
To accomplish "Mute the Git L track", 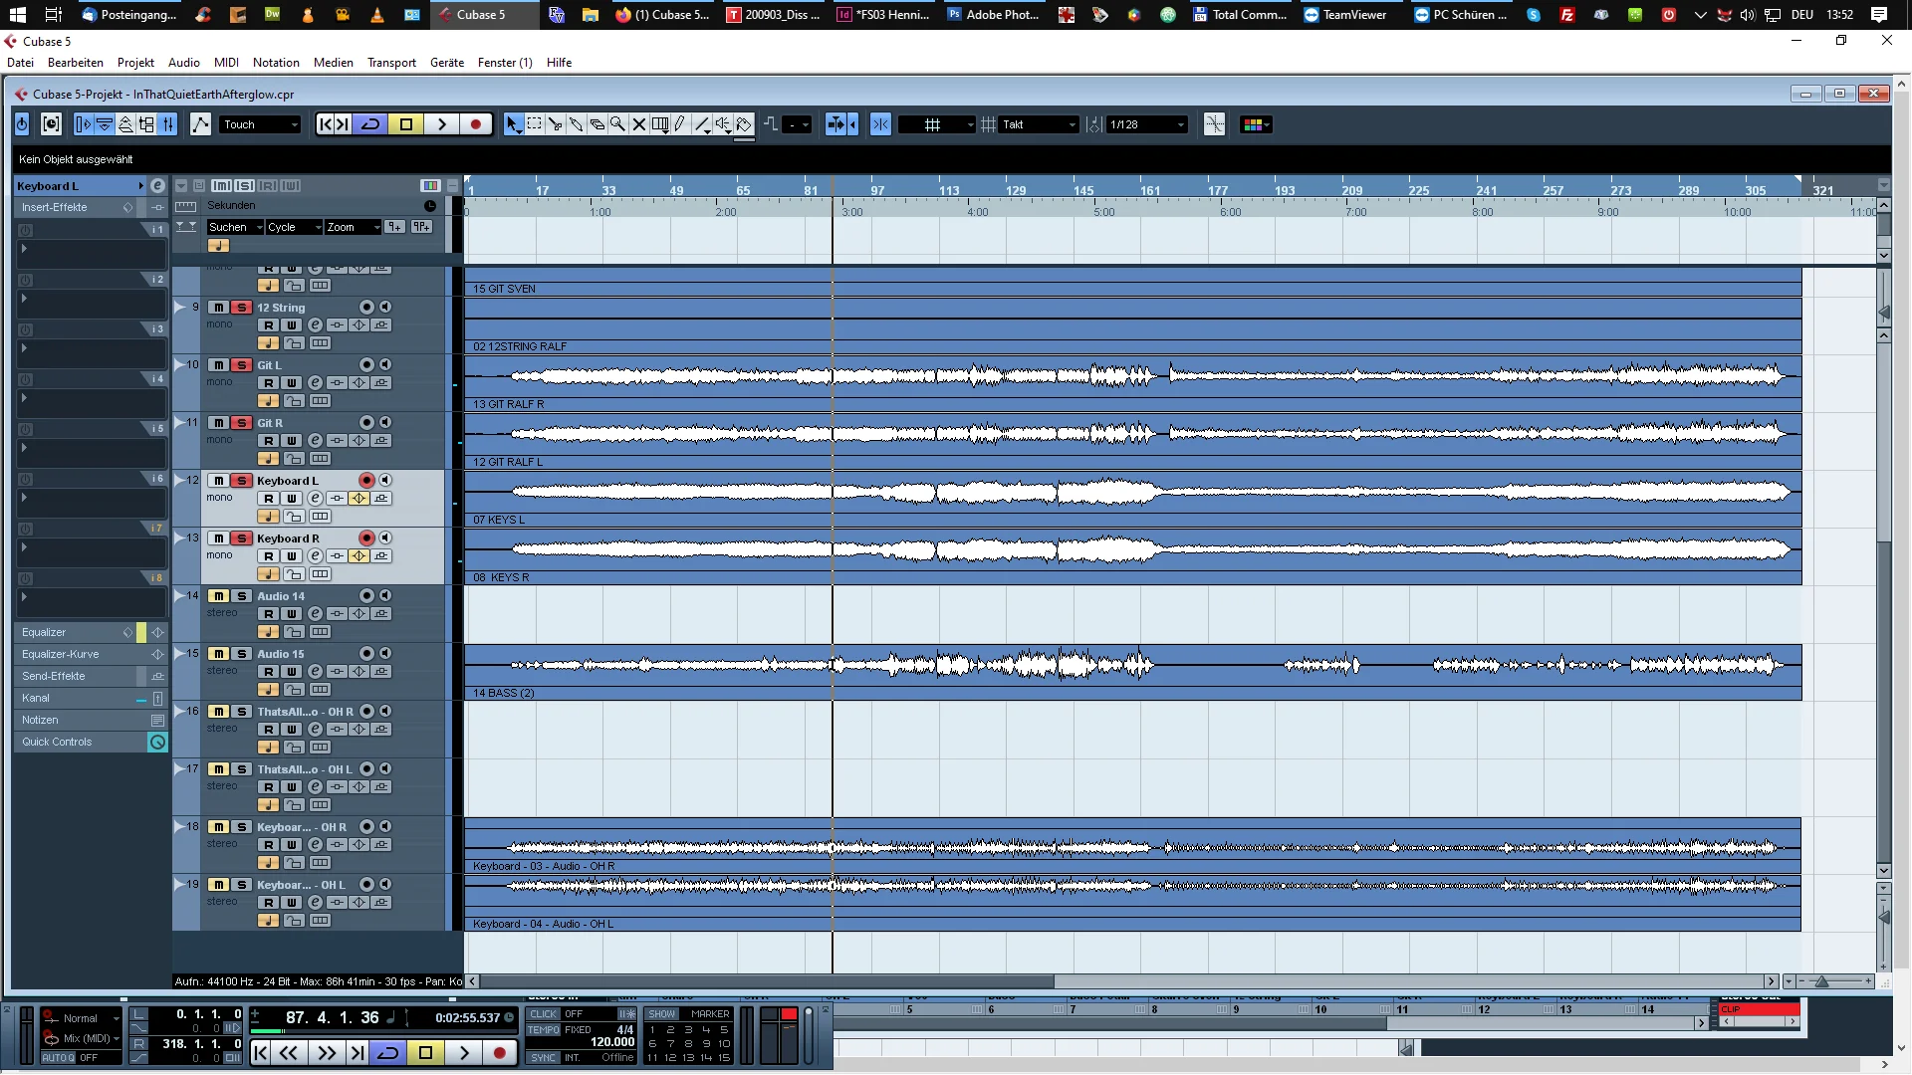I will (219, 365).
